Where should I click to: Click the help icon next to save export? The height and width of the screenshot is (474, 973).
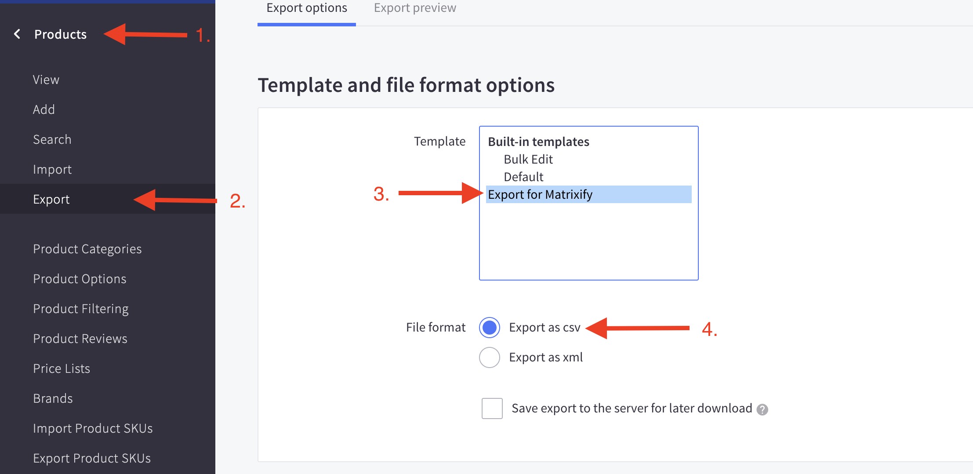click(x=762, y=409)
